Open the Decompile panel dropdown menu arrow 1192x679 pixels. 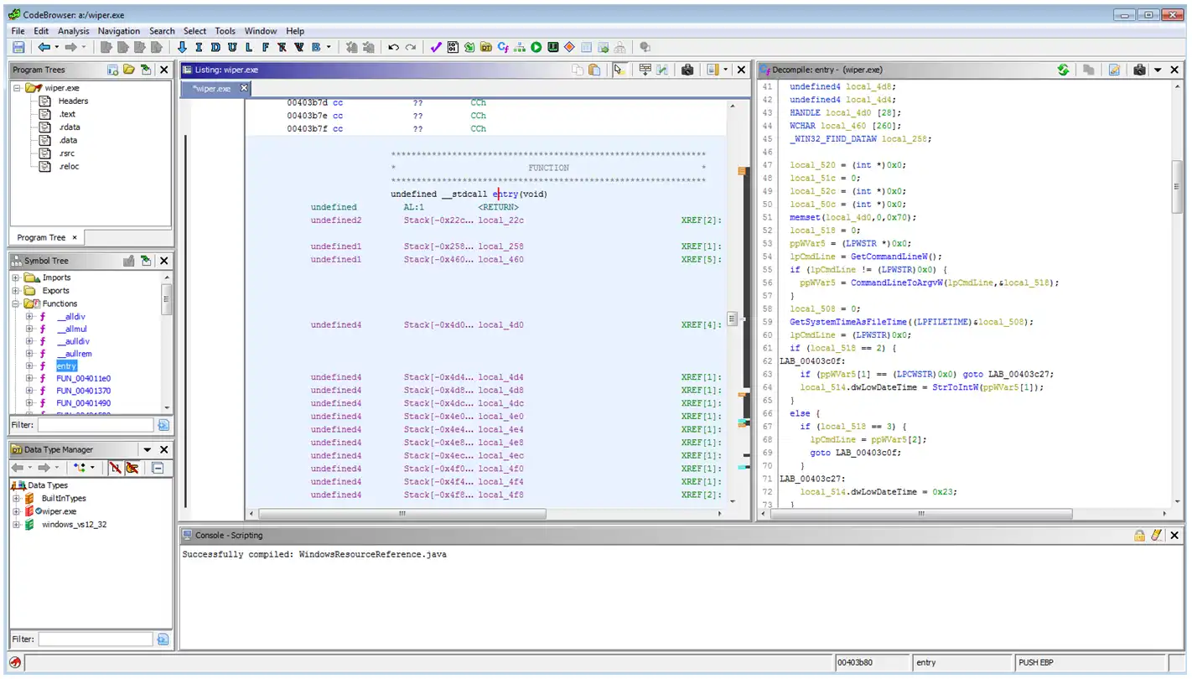[x=1158, y=70]
